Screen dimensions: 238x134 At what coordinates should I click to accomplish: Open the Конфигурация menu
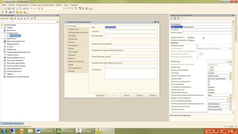click(x=22, y=5)
